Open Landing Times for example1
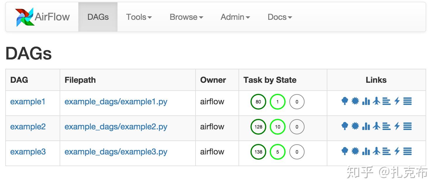 click(x=377, y=101)
